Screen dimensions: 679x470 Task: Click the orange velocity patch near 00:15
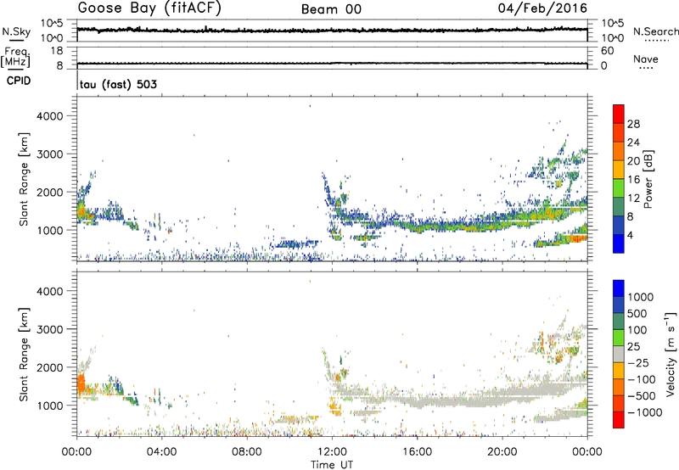81,383
